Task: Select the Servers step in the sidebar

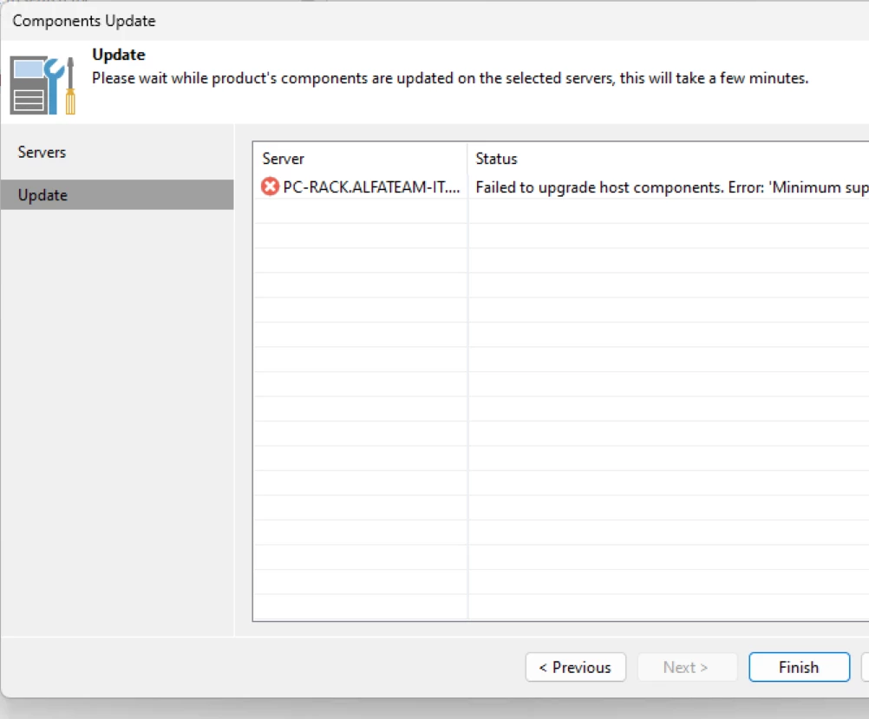Action: point(42,153)
